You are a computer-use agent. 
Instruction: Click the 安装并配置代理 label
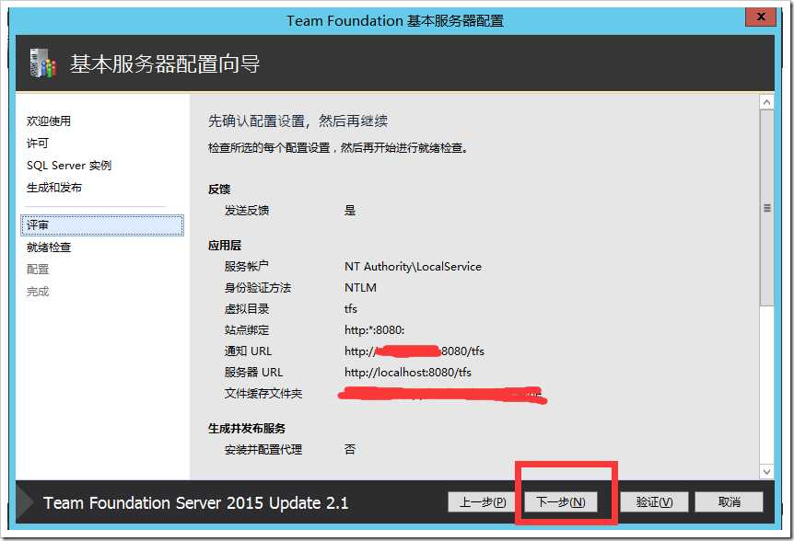pos(263,450)
